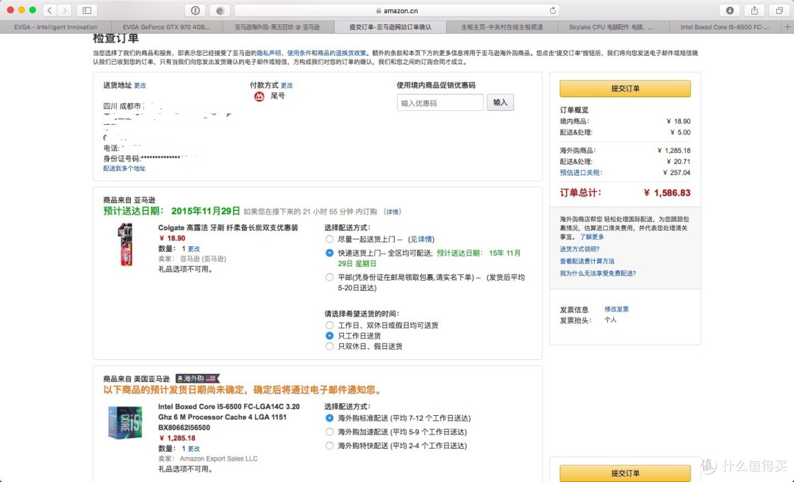Open the Safari share button

click(x=754, y=10)
